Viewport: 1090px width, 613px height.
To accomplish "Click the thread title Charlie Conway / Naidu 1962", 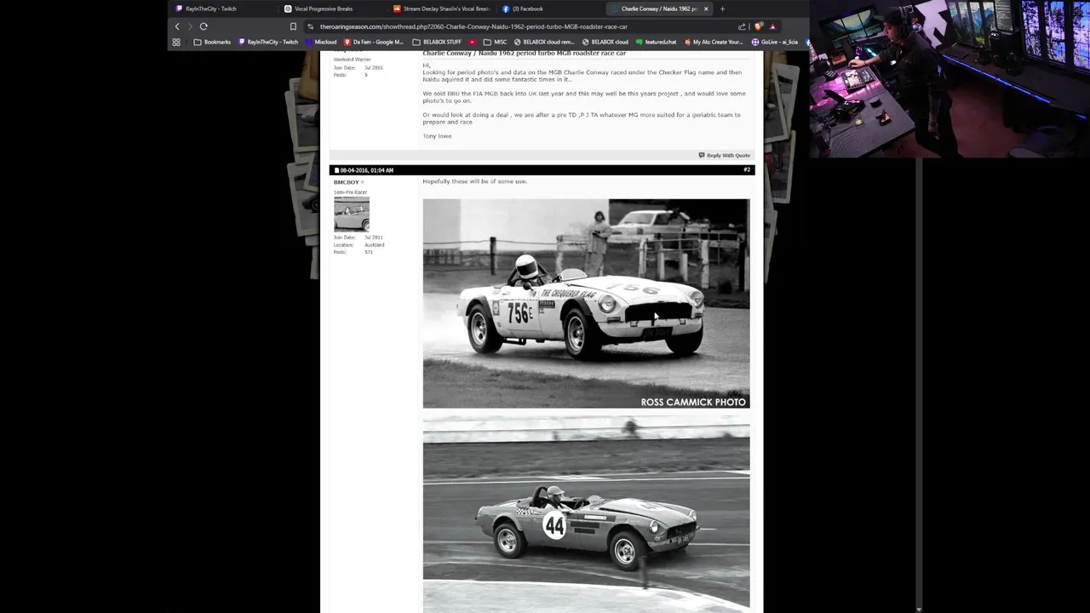I will 524,54.
